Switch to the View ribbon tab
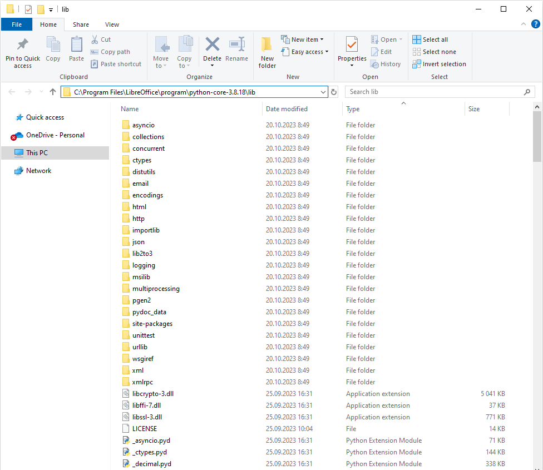Viewport: 543px width, 470px height. click(112, 24)
